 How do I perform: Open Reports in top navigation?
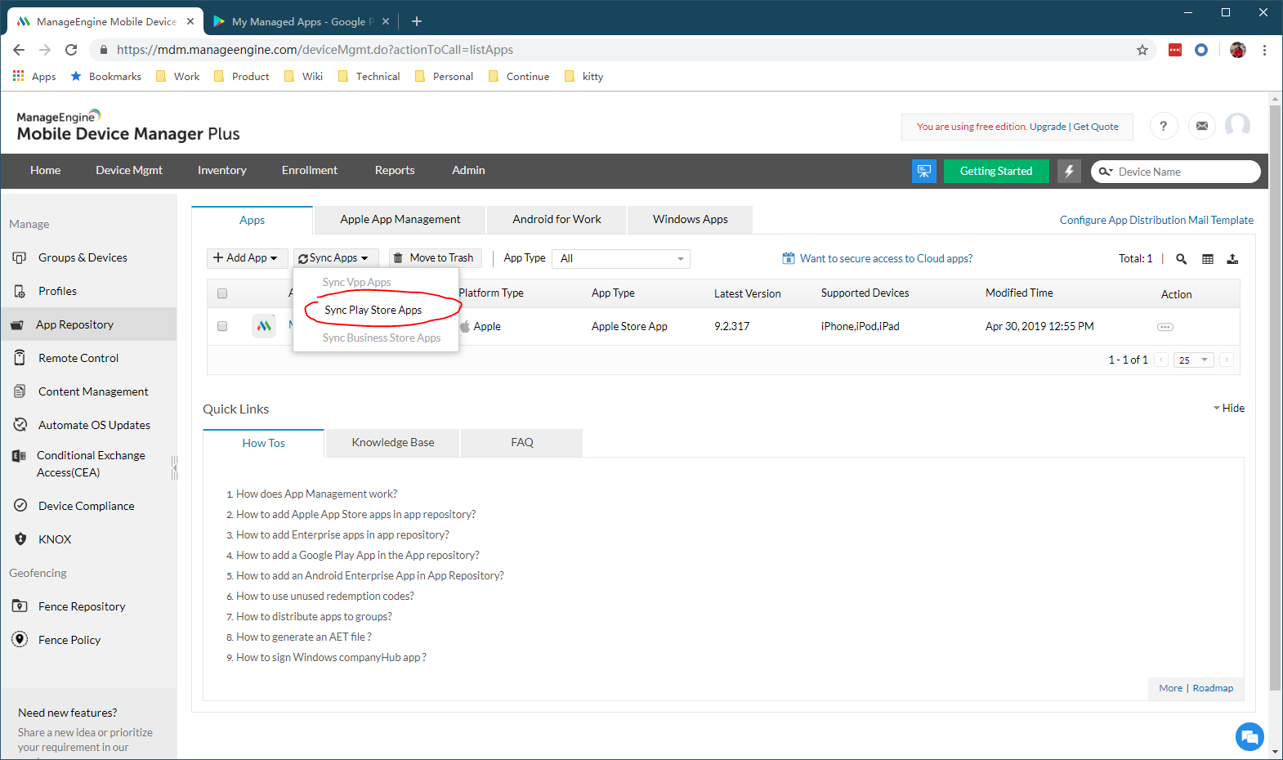click(x=395, y=170)
